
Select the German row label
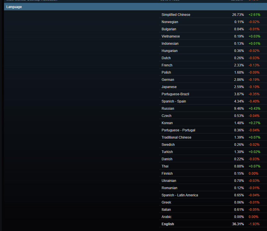(168, 80)
